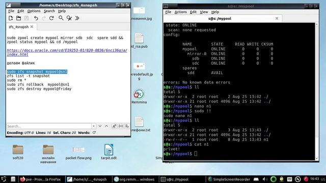
Task: Refresh the word count in status bar
Action: 94,133
